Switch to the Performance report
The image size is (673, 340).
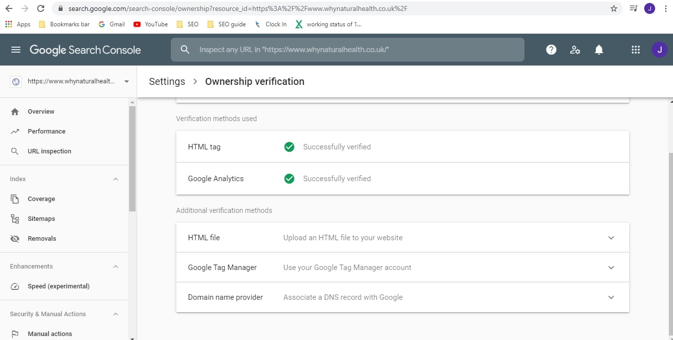point(47,131)
